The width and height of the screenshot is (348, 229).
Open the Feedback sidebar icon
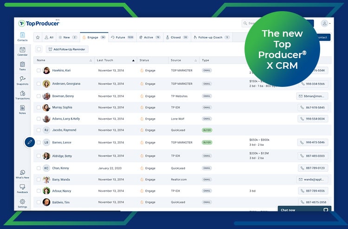tap(22, 187)
